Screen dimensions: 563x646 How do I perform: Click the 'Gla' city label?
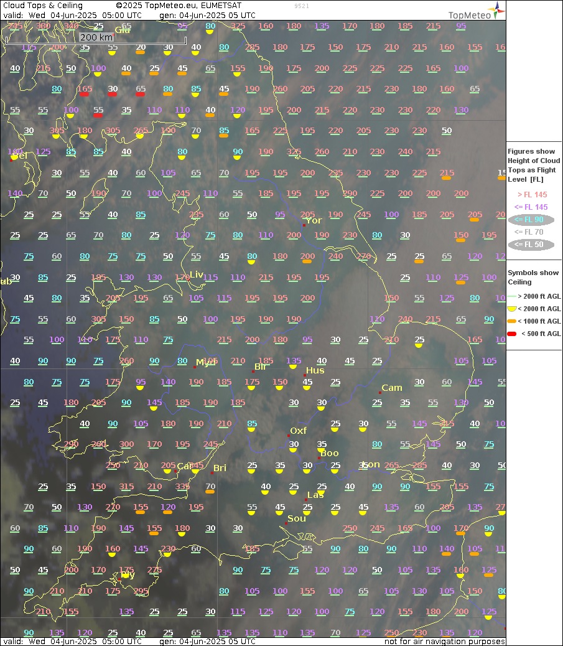(x=123, y=30)
